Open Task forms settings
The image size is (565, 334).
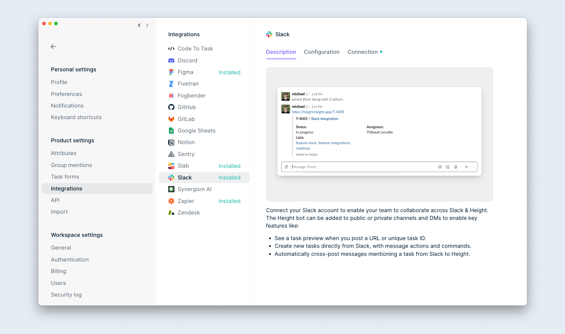[x=65, y=177]
